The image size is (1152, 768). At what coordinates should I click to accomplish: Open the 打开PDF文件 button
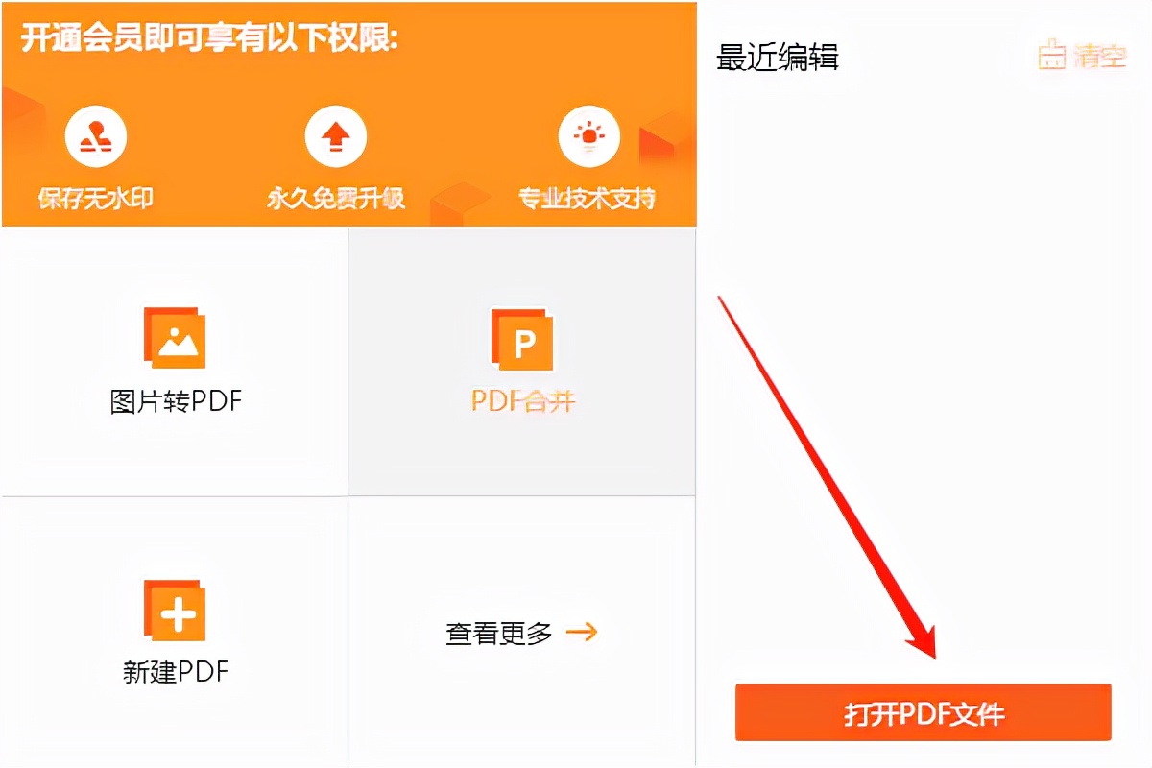(x=924, y=712)
